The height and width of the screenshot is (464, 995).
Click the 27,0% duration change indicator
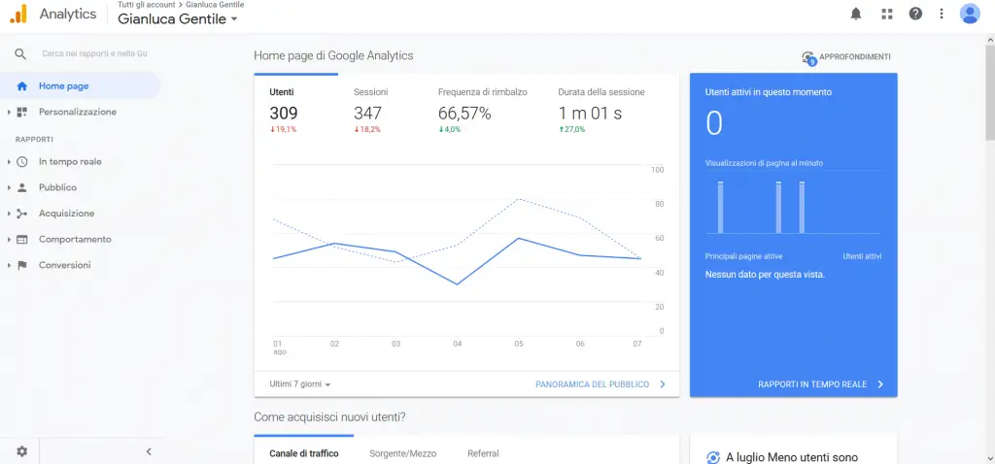tap(571, 129)
